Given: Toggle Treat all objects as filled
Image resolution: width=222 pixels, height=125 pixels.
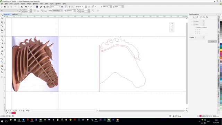Looking at the screenshot, I should pyautogui.click(x=93, y=11).
